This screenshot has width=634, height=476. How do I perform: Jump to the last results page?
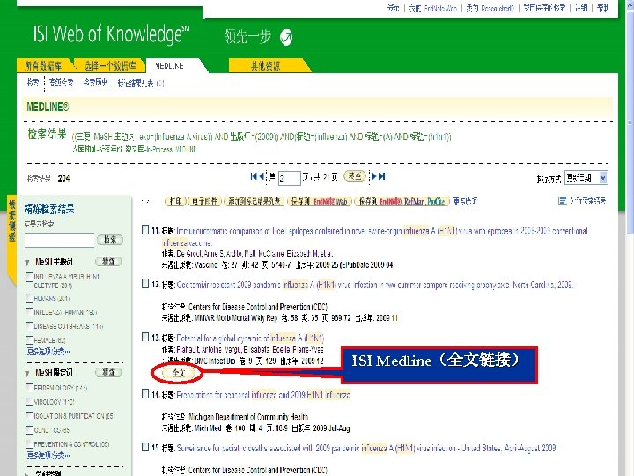[x=381, y=176]
